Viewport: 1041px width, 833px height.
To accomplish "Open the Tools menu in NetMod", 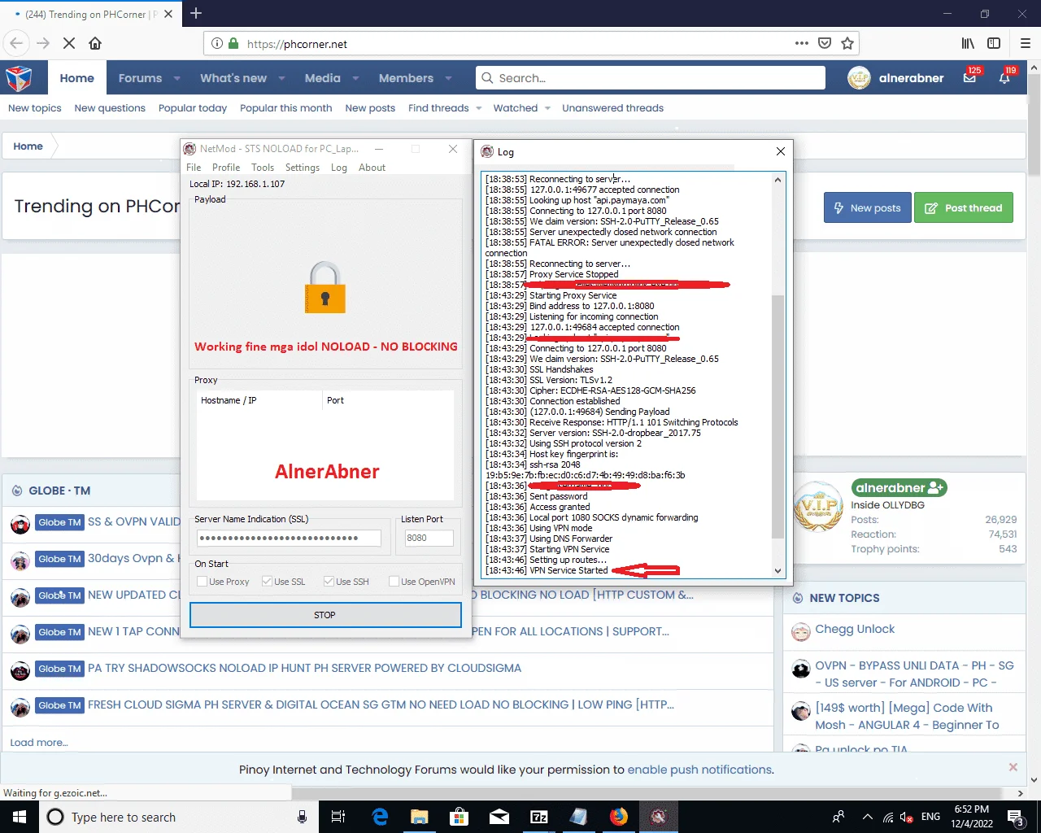I will (263, 168).
